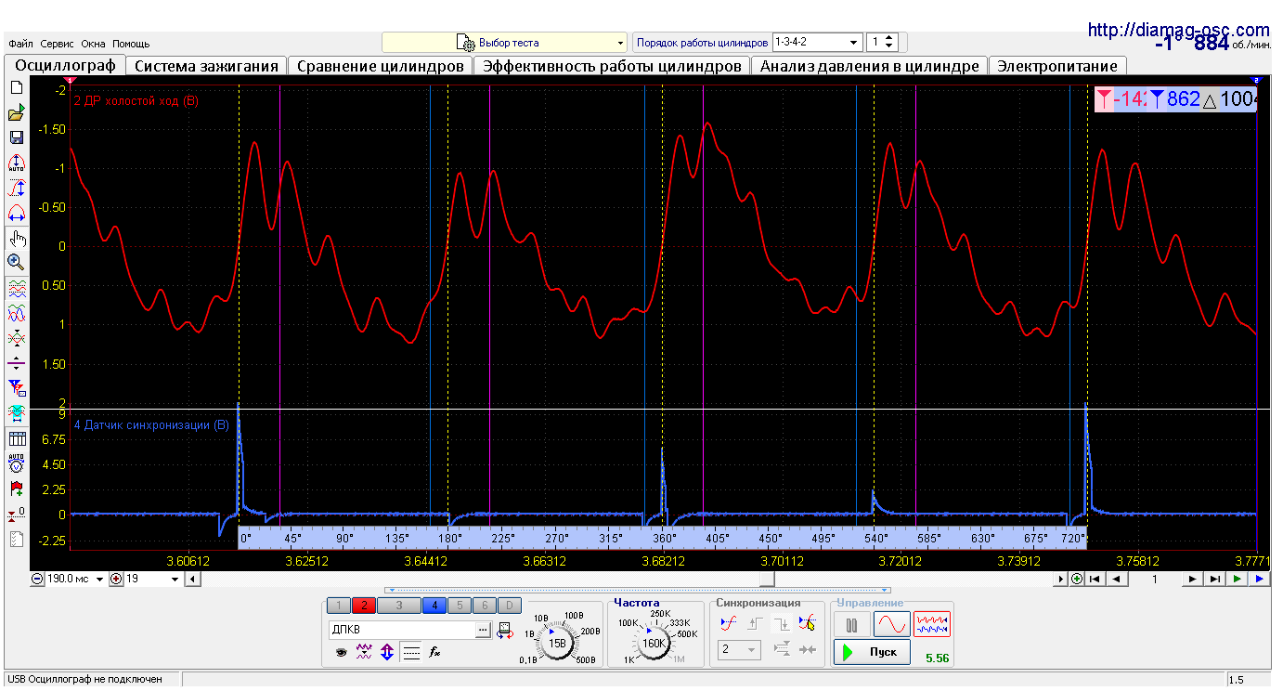This screenshot has height=691, width=1283.
Task: Open the notes checklist icon
Action: coord(16,539)
